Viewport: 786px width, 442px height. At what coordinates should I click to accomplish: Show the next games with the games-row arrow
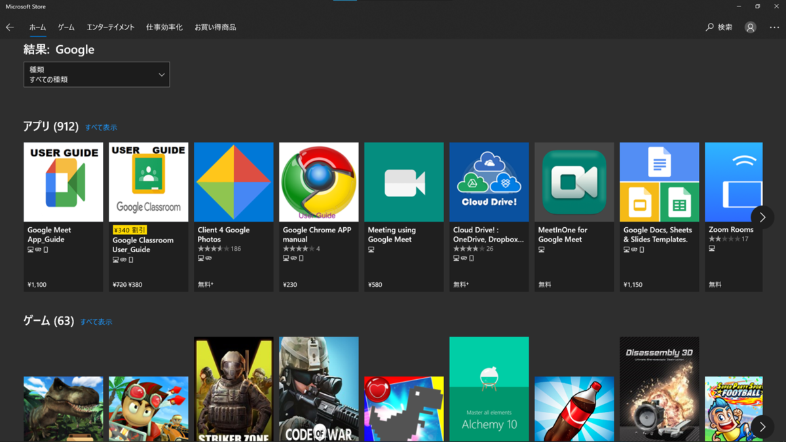[x=762, y=427]
